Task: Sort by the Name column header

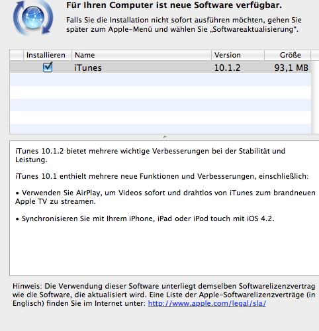Action: (142, 55)
